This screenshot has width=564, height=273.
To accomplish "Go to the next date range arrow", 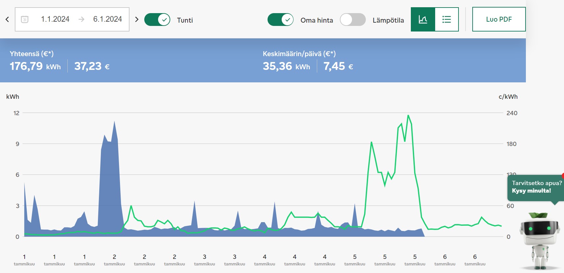I will [137, 19].
